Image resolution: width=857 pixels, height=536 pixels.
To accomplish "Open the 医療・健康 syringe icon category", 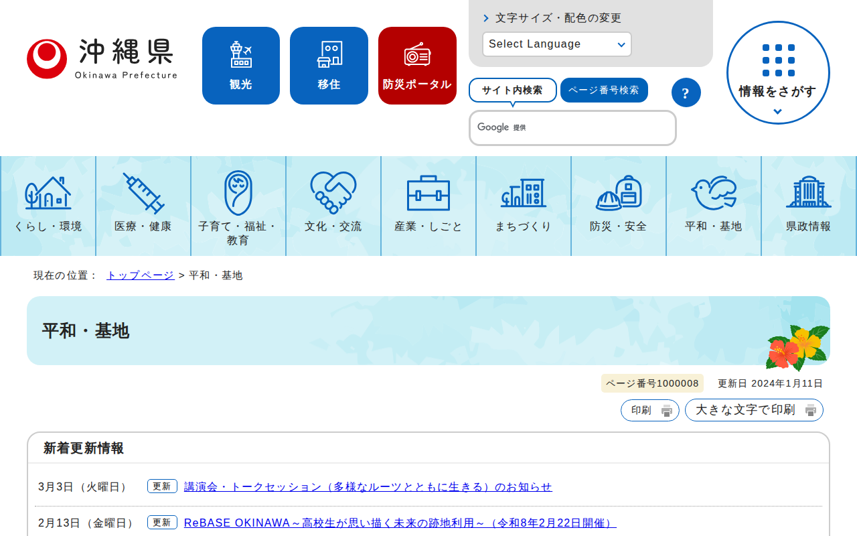I will 143,206.
